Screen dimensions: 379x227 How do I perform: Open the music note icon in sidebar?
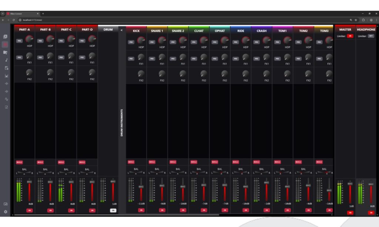point(6,60)
